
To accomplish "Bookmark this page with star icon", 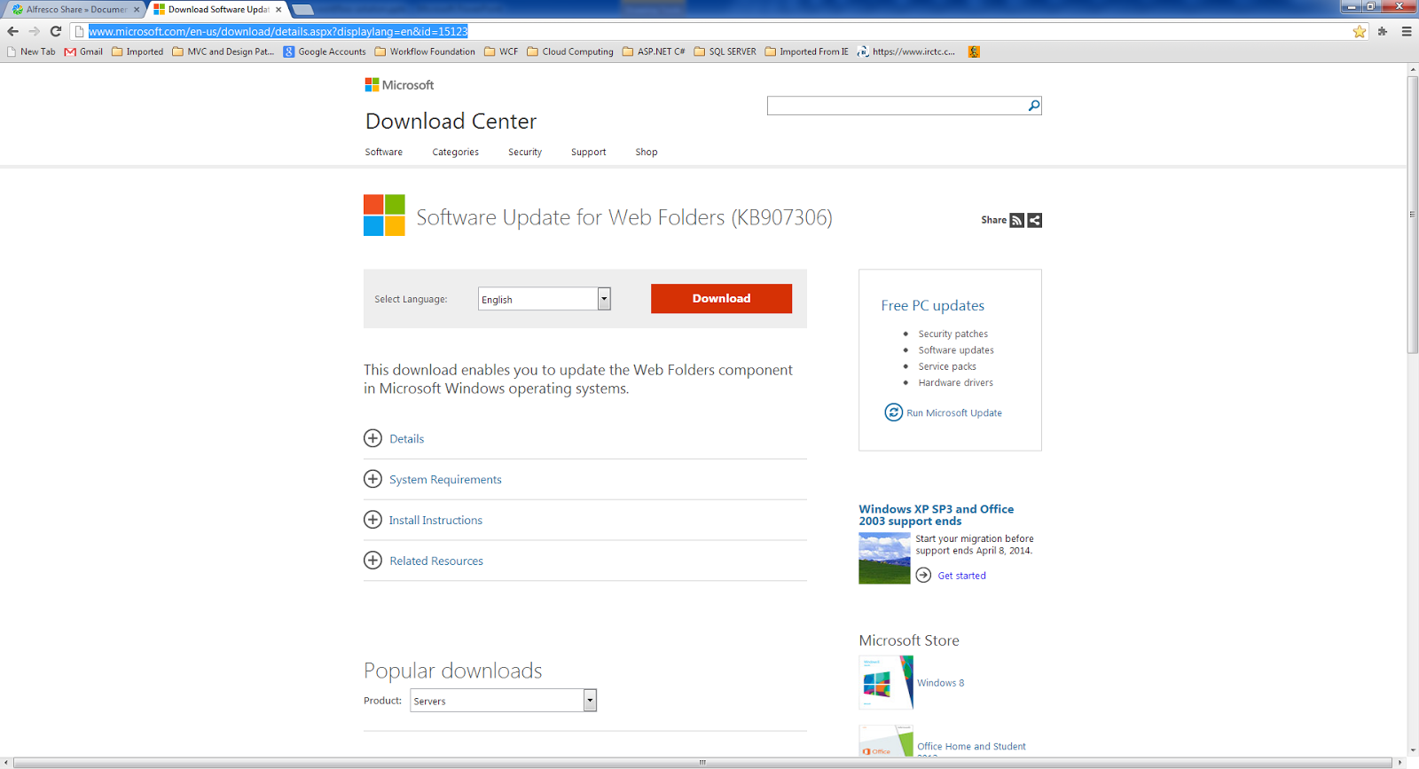I will (1360, 31).
